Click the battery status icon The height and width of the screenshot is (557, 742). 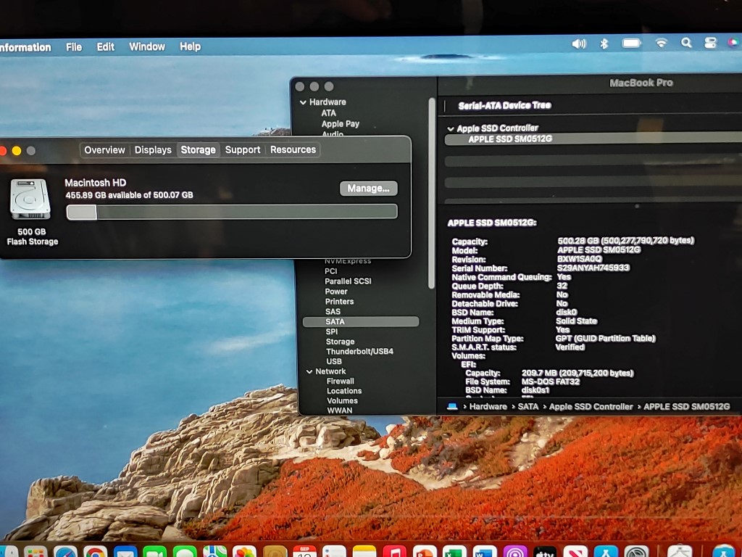point(631,43)
